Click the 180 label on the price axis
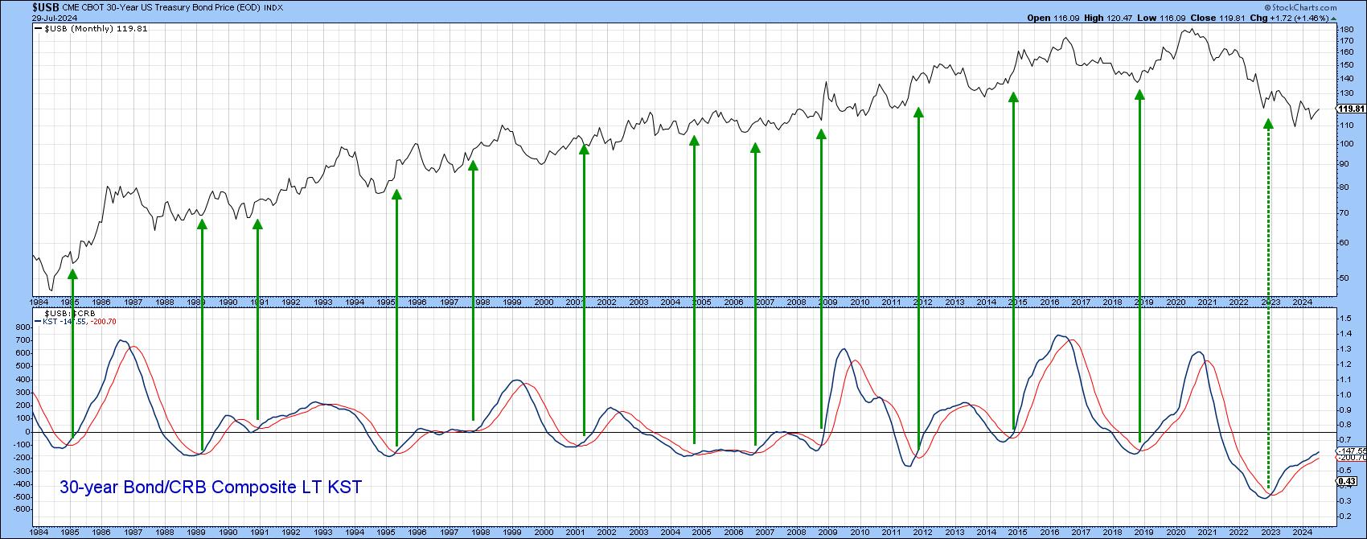This screenshot has height=539, width=1367. [x=1347, y=30]
